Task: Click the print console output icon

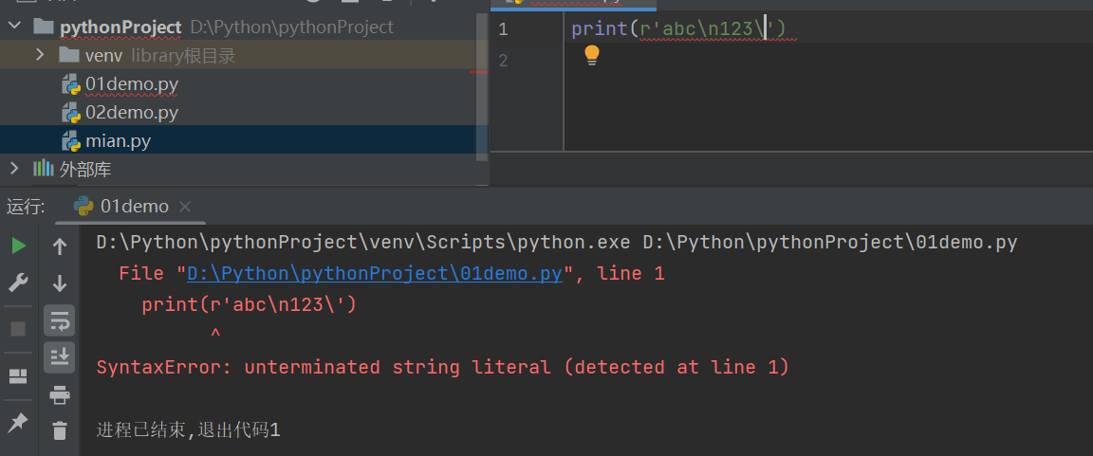Action: [59, 394]
